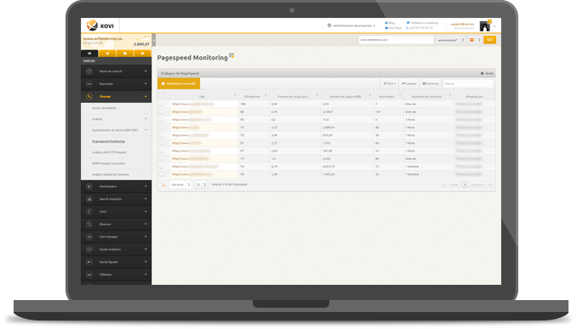Select the user tab icon in sidebar
Image resolution: width=577 pixels, height=329 pixels.
pos(142,54)
